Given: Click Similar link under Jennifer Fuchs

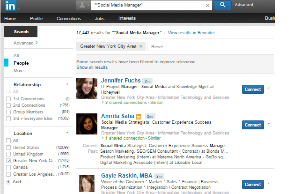Looking at the screenshot, I should coord(157,103).
